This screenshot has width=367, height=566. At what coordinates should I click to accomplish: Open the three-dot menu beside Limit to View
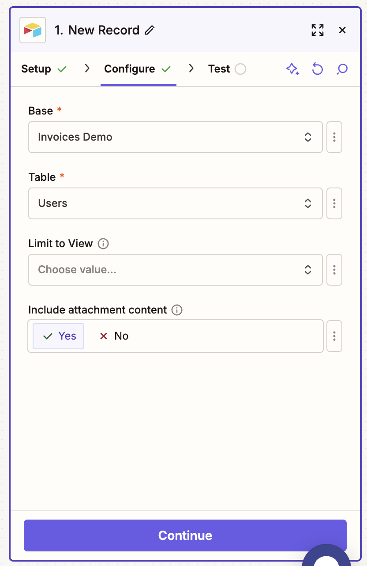pyautogui.click(x=334, y=270)
